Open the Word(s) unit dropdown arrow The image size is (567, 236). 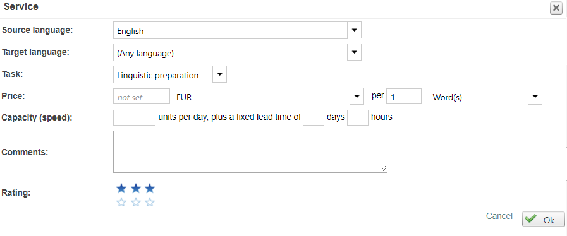tap(535, 97)
